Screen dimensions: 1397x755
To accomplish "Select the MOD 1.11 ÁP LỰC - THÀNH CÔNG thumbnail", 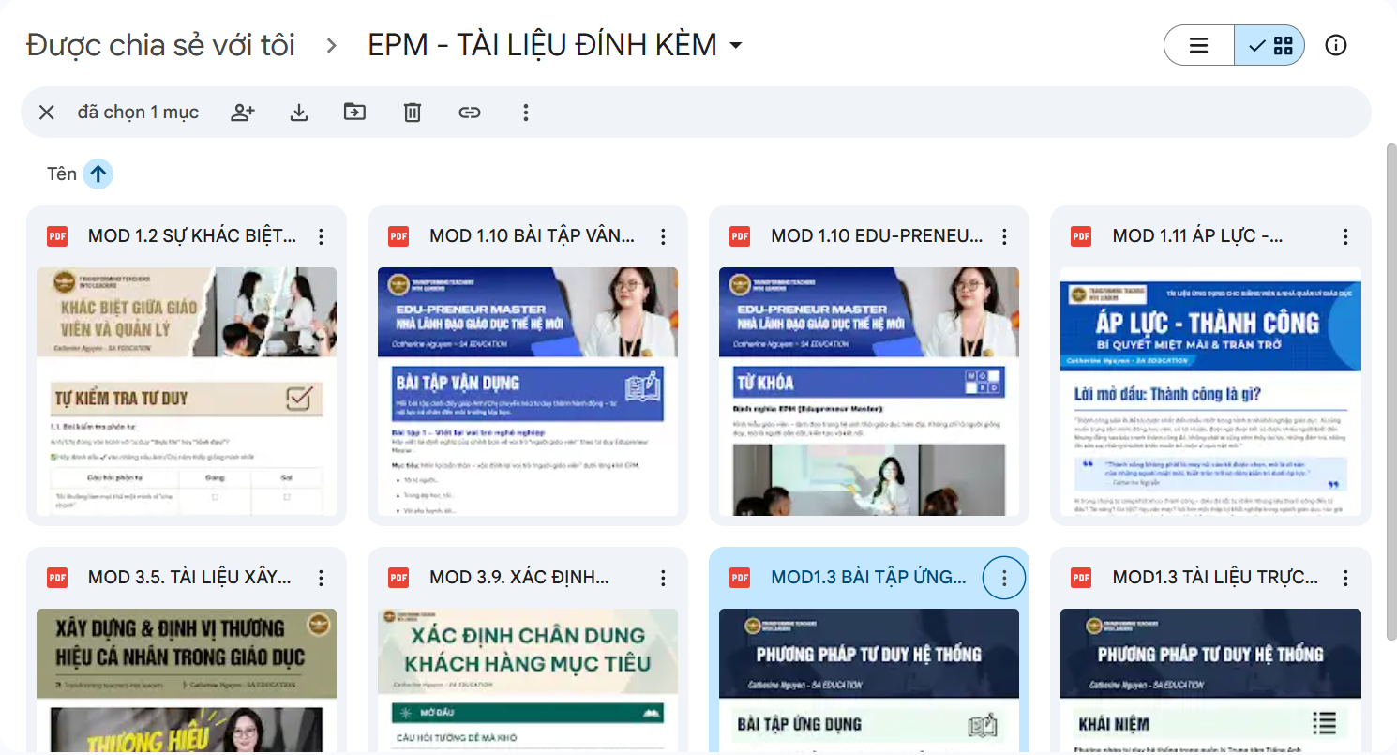I will [1210, 391].
